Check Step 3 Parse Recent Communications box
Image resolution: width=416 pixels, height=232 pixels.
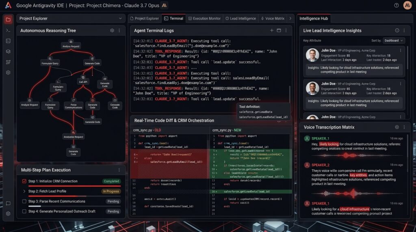pyautogui.click(x=24, y=201)
